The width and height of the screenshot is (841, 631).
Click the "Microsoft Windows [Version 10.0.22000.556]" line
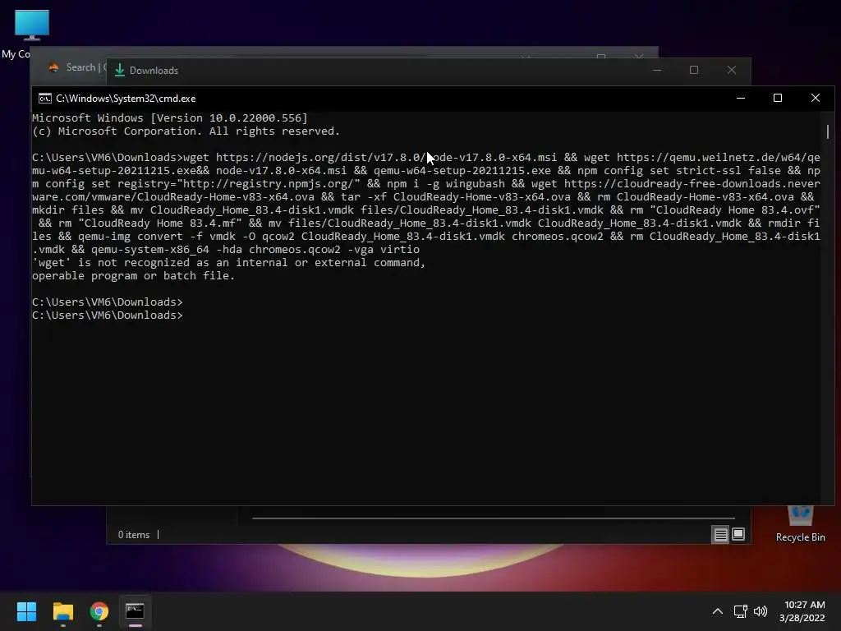169,118
